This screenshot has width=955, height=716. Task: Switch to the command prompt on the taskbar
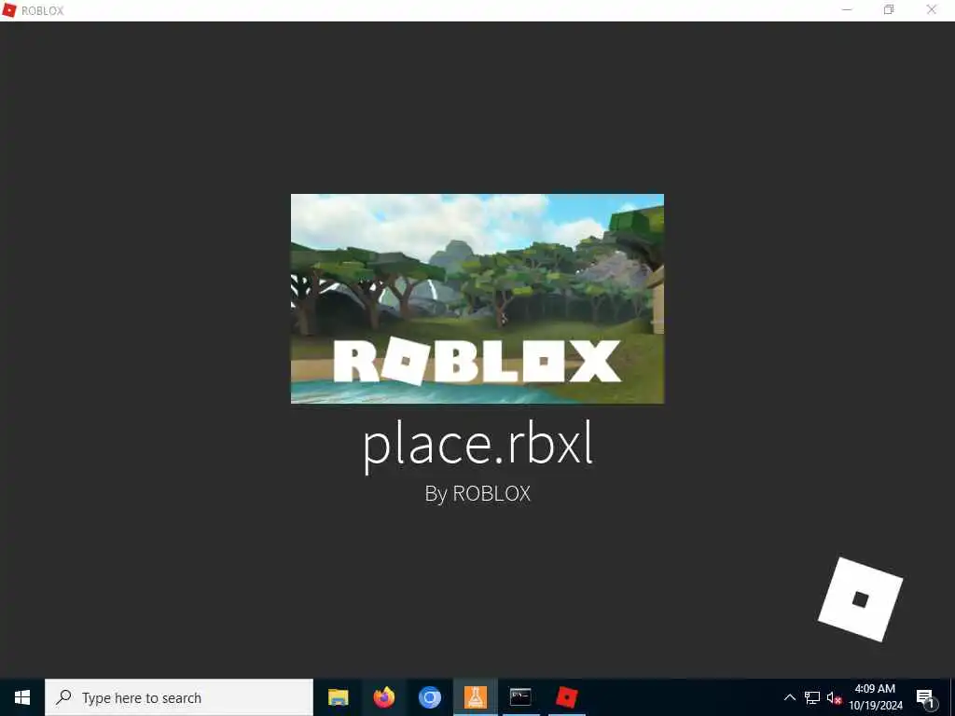click(x=520, y=697)
